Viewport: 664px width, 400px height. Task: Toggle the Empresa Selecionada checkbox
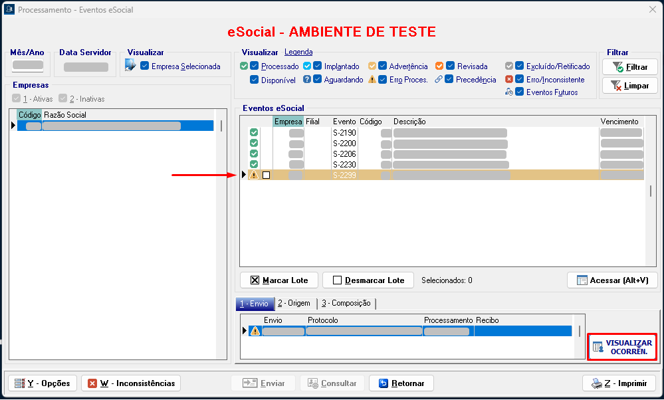coord(144,66)
